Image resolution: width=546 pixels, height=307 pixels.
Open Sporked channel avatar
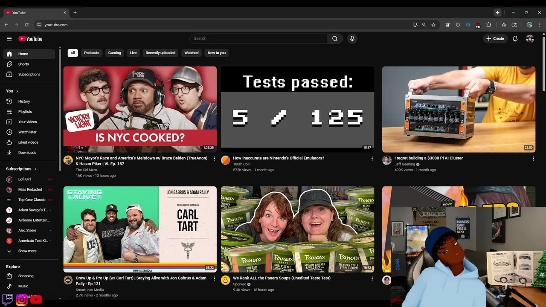(x=226, y=280)
